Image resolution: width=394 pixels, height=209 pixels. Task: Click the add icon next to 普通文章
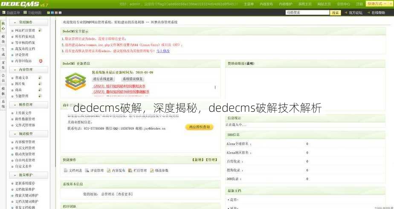click(x=40, y=78)
